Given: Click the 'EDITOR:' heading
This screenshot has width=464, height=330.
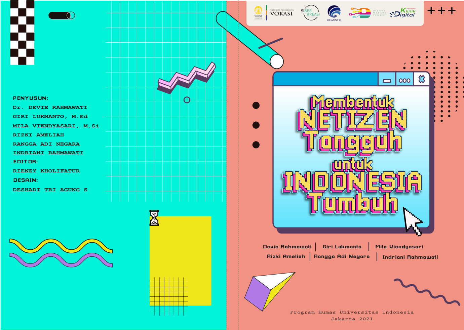Looking at the screenshot, I should coord(26,162).
